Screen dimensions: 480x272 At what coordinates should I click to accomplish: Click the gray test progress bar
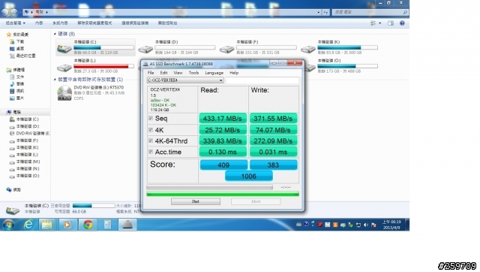point(209,187)
